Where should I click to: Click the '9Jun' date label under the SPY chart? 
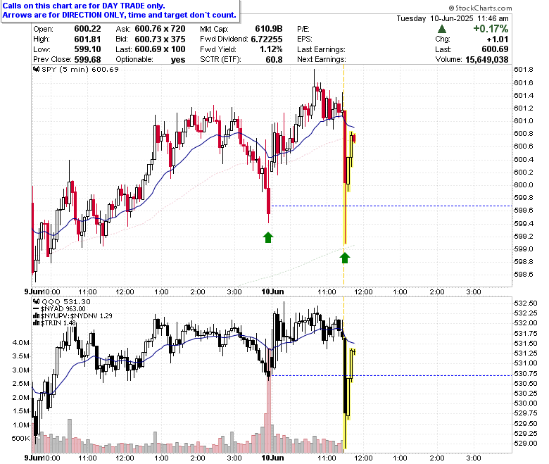(33, 291)
